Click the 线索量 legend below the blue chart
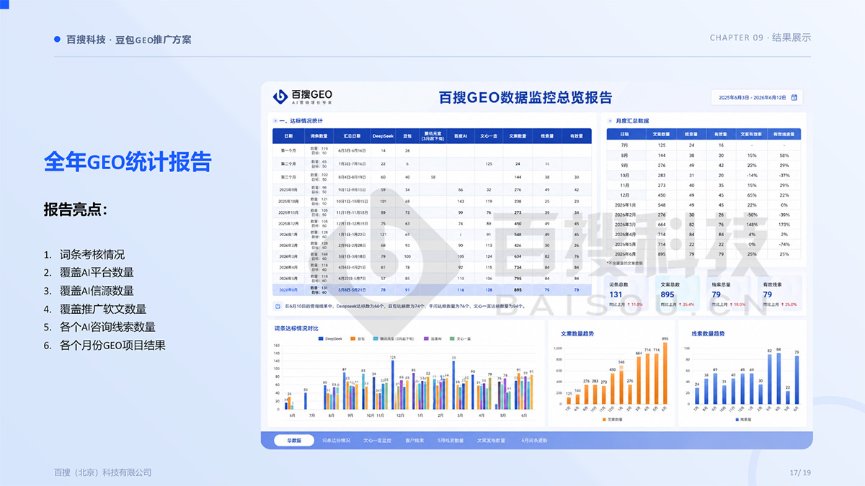865x486 pixels. click(744, 419)
